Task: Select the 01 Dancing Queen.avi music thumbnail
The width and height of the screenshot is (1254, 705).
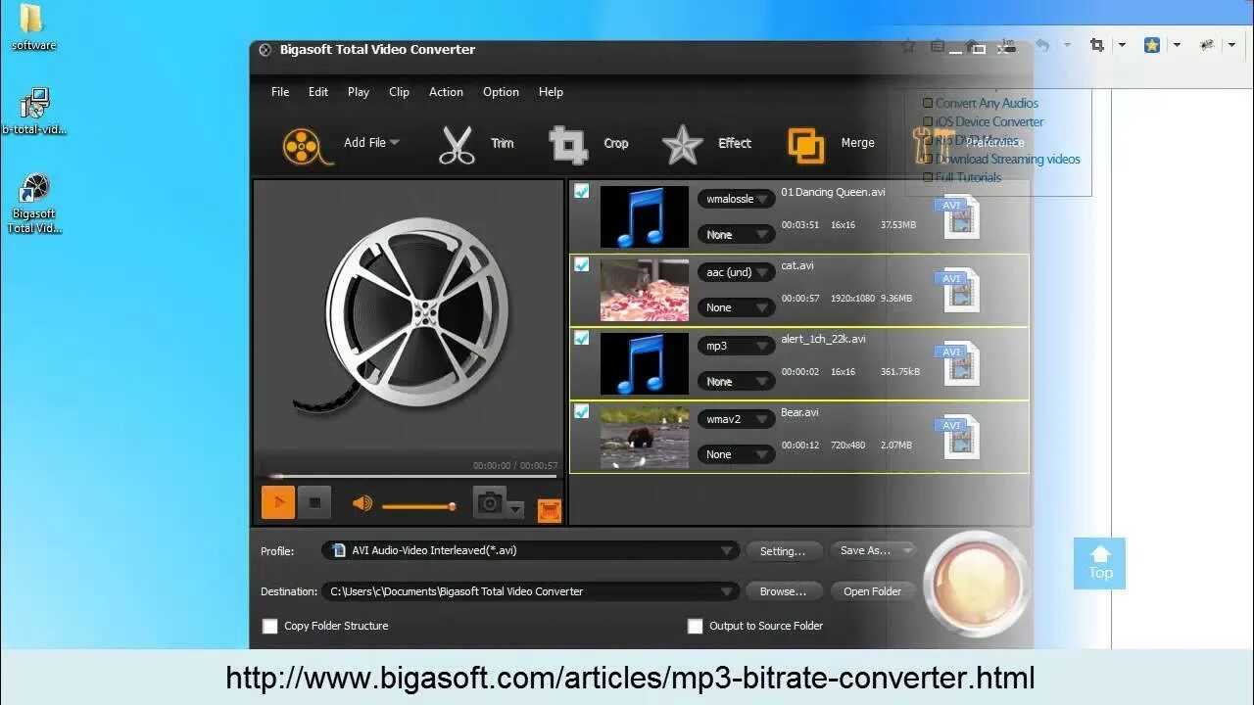Action: pos(644,216)
